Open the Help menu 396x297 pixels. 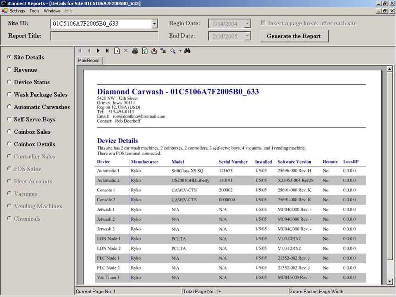(x=69, y=11)
